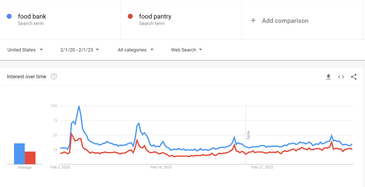The width and height of the screenshot is (365, 187).
Task: Click the blue dot next to food bank
Action: (x=9, y=16)
